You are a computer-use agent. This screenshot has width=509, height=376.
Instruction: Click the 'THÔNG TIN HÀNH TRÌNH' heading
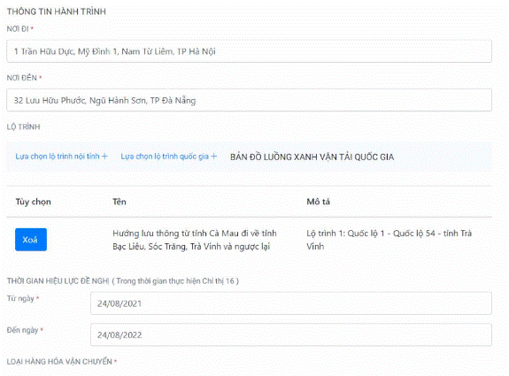(x=57, y=12)
